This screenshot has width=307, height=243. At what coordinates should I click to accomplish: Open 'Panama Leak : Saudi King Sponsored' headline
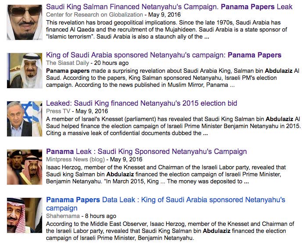146,151
